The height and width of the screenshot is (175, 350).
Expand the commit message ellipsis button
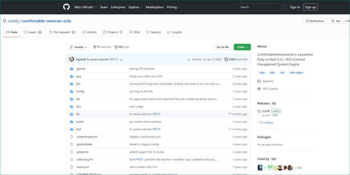pos(121,59)
